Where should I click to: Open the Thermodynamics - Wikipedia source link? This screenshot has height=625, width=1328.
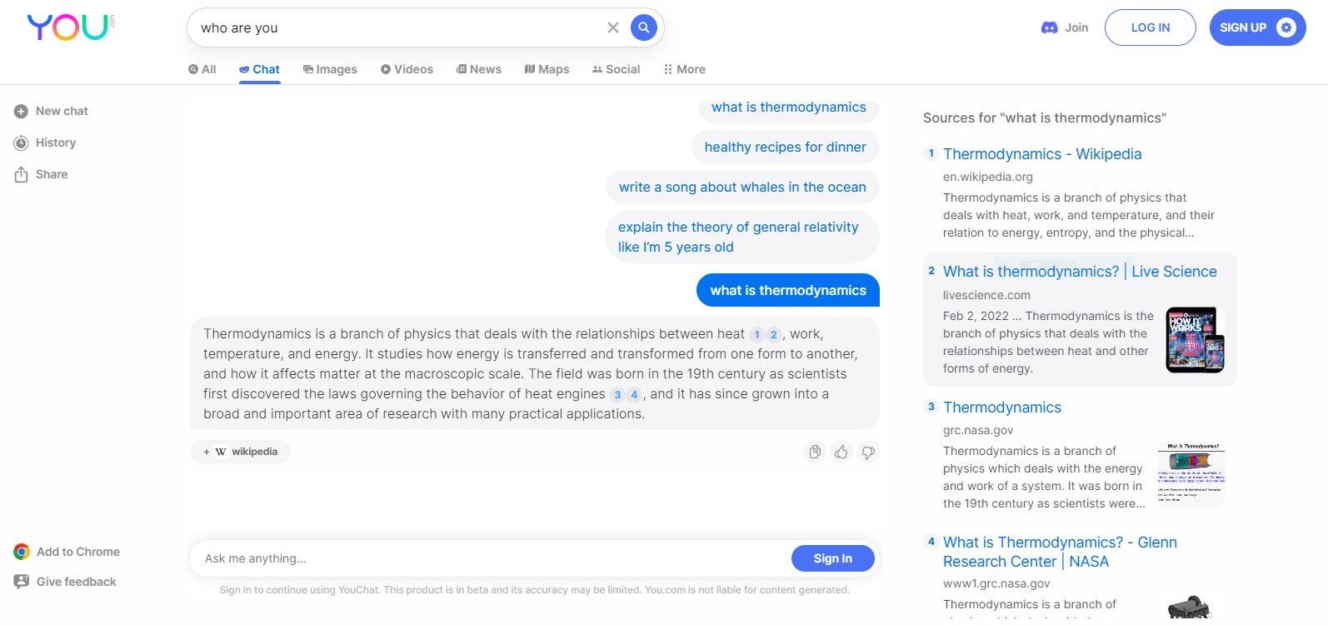click(x=1041, y=154)
